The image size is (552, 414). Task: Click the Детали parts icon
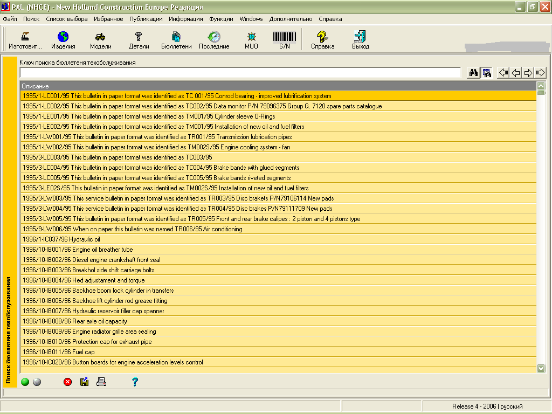point(139,40)
